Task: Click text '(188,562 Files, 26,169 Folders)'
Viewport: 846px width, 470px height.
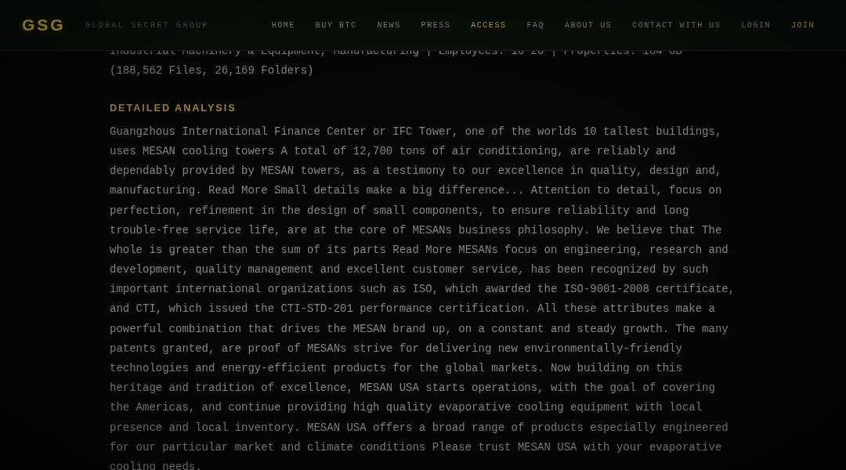Action: tap(211, 70)
